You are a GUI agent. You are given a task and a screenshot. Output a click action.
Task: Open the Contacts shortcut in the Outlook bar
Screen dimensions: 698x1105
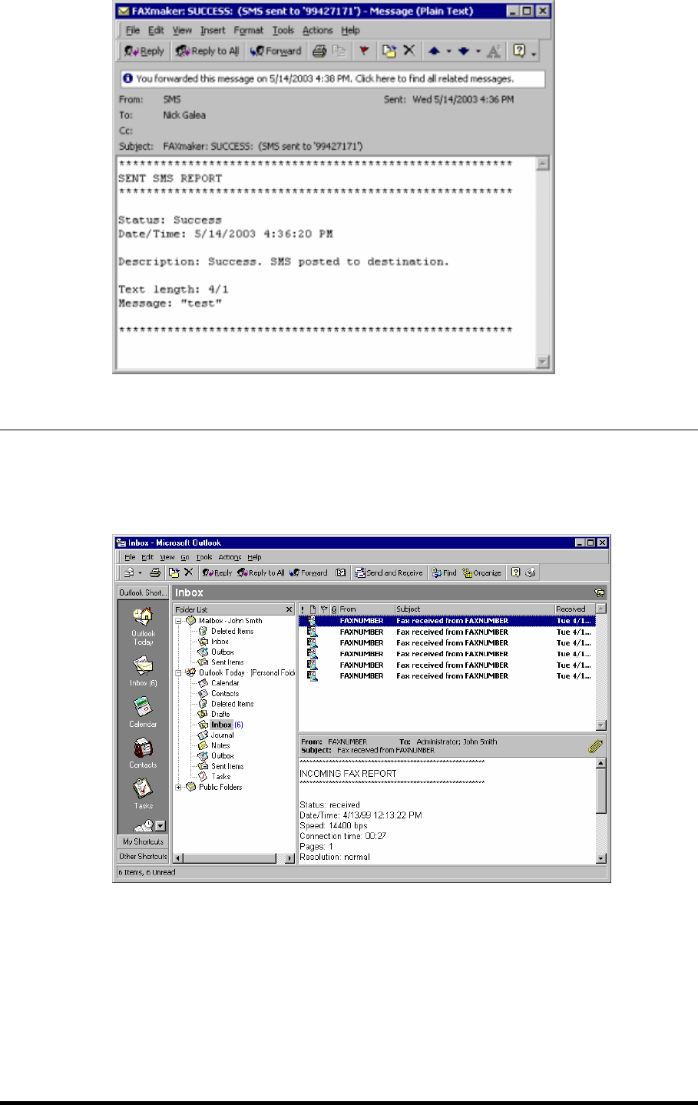143,753
